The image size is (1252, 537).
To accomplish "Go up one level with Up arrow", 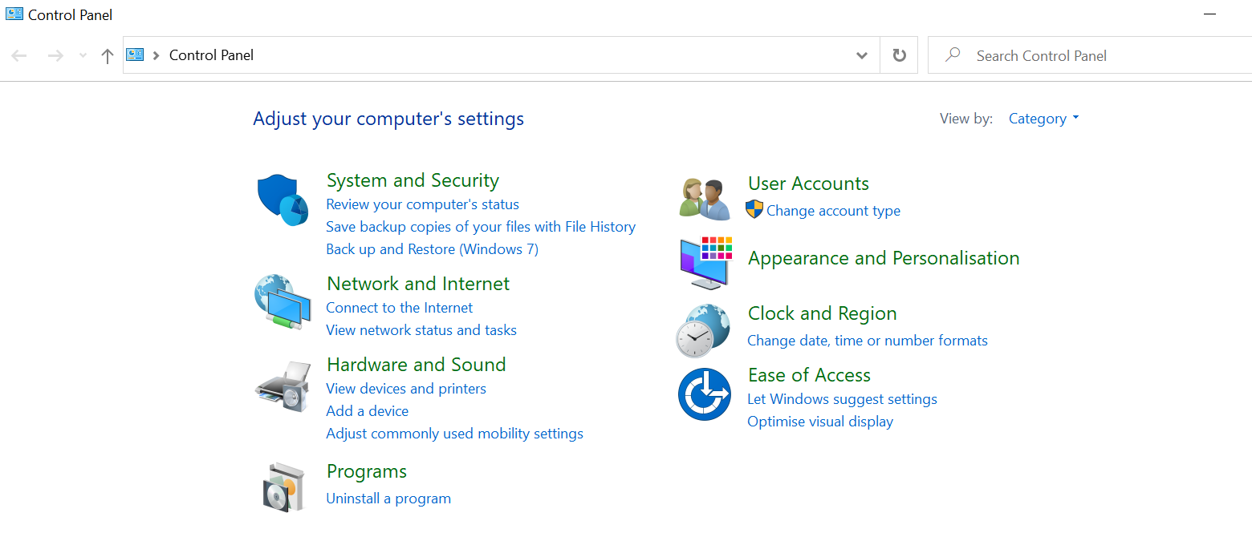I will point(108,56).
